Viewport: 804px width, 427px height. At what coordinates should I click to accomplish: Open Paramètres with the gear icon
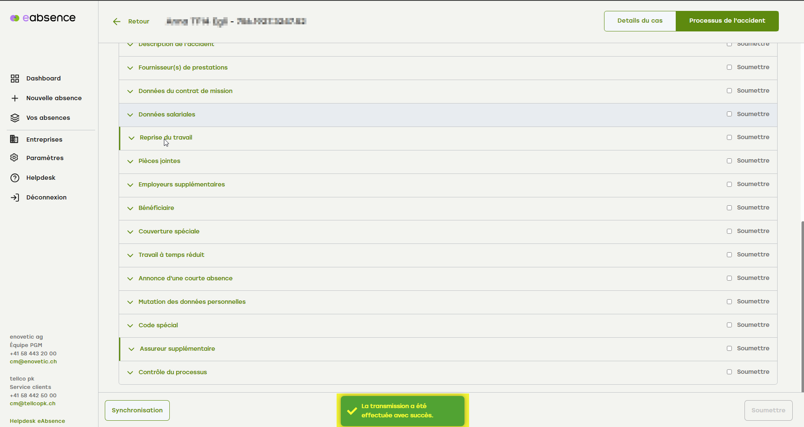[14, 158]
